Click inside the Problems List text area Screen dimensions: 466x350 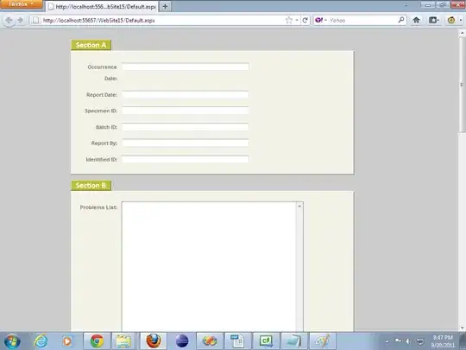pos(209,266)
